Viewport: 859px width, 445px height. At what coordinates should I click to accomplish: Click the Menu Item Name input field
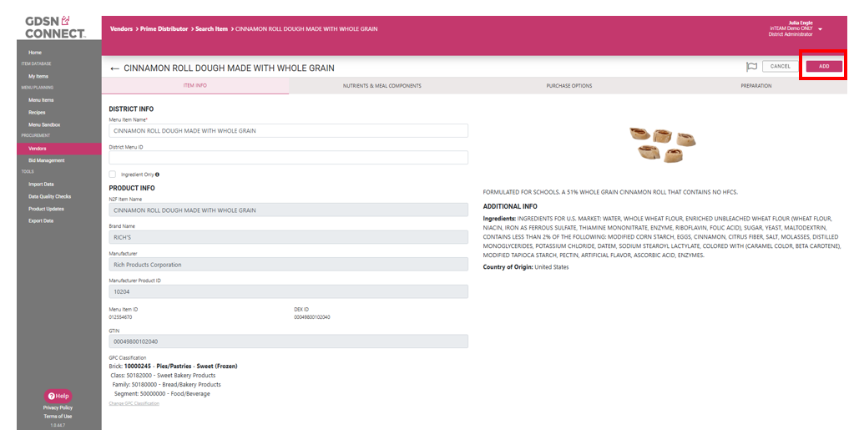[288, 131]
